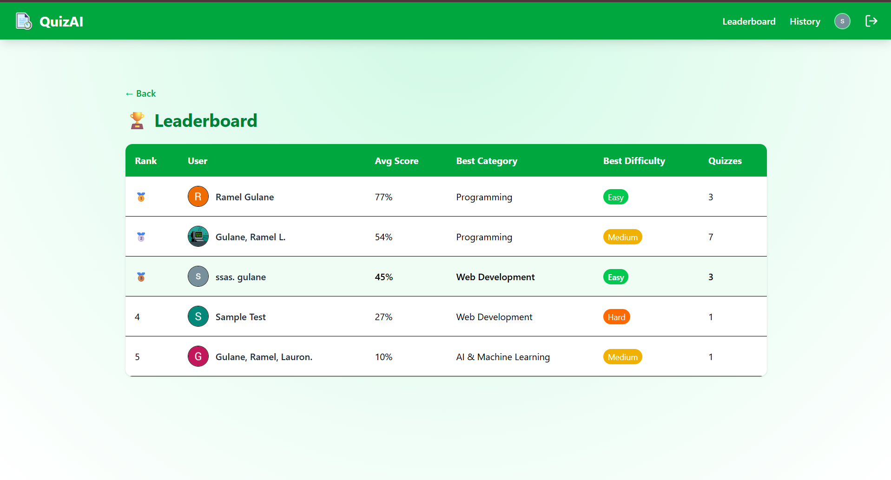Open Leaderboard from the navigation bar
Screen dimensions: 891x480
(x=748, y=21)
